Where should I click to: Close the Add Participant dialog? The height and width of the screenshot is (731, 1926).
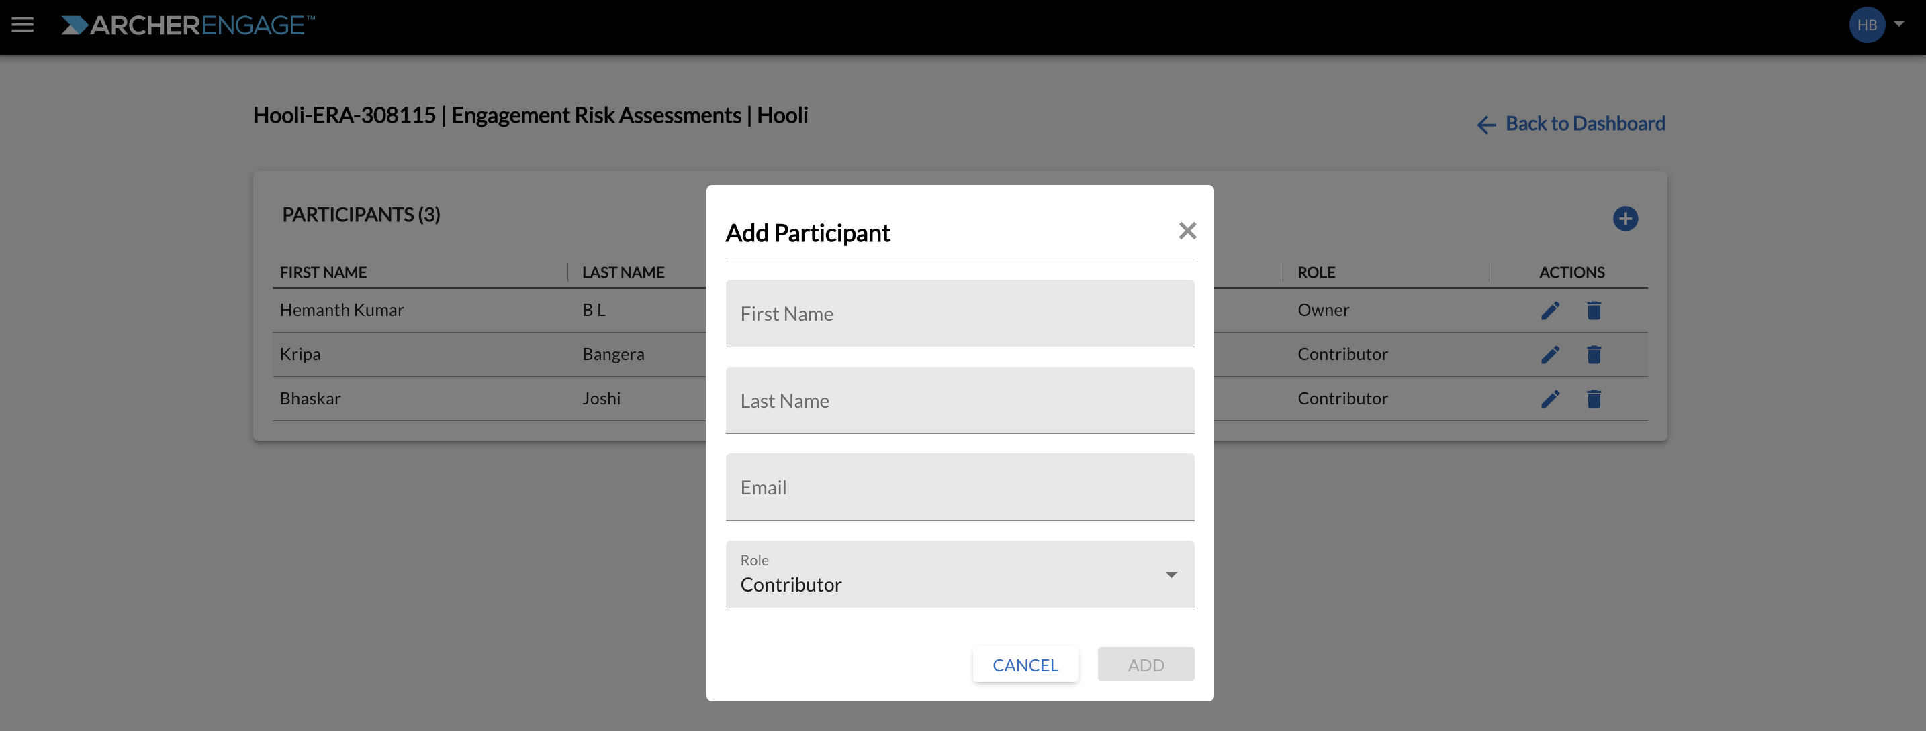click(x=1187, y=231)
